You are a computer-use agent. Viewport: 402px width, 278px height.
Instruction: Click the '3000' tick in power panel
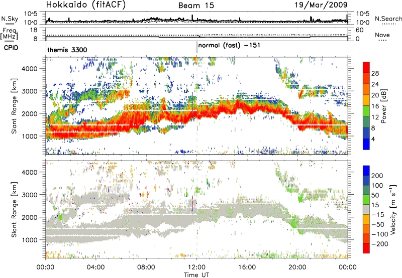click(x=29, y=91)
